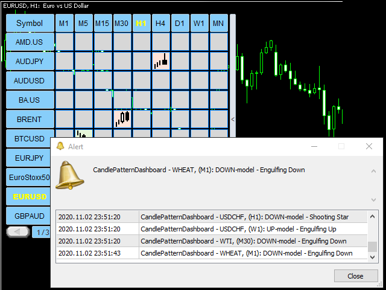
Task: Select the highlighted EURUSD symbol
Action: 28,196
